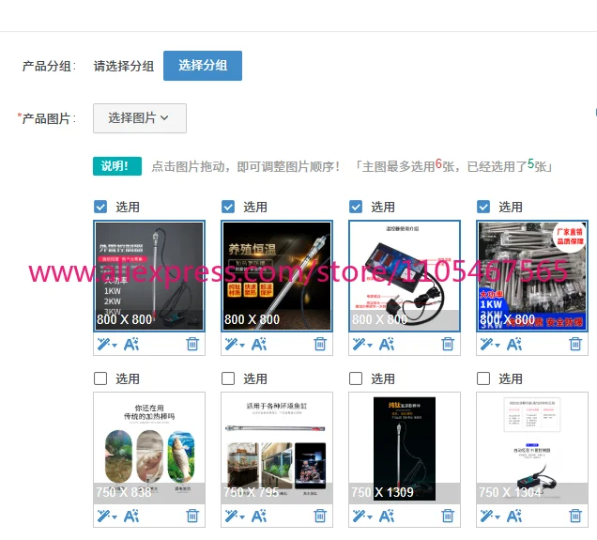Click the 请选择分组 placeholder text

124,66
